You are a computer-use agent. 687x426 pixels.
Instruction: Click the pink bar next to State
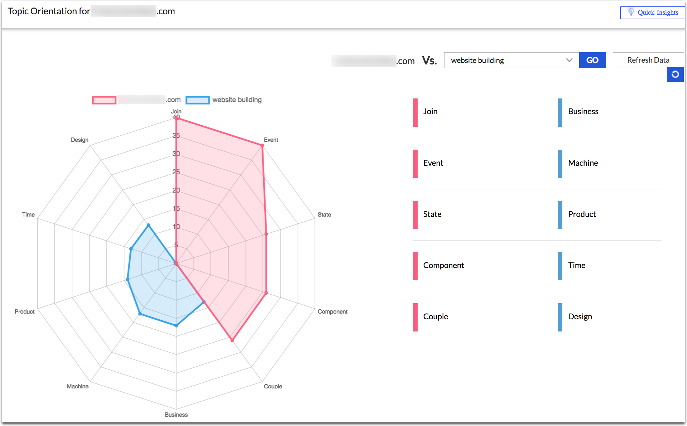pyautogui.click(x=415, y=215)
